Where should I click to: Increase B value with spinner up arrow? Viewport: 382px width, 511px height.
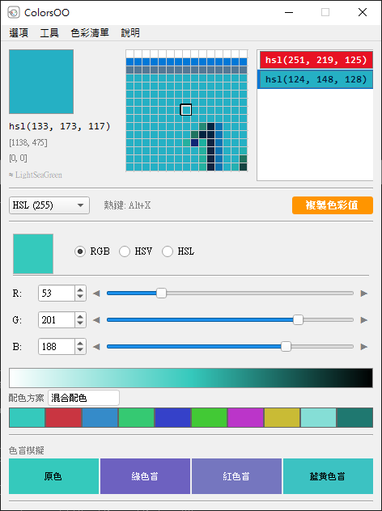coord(80,343)
